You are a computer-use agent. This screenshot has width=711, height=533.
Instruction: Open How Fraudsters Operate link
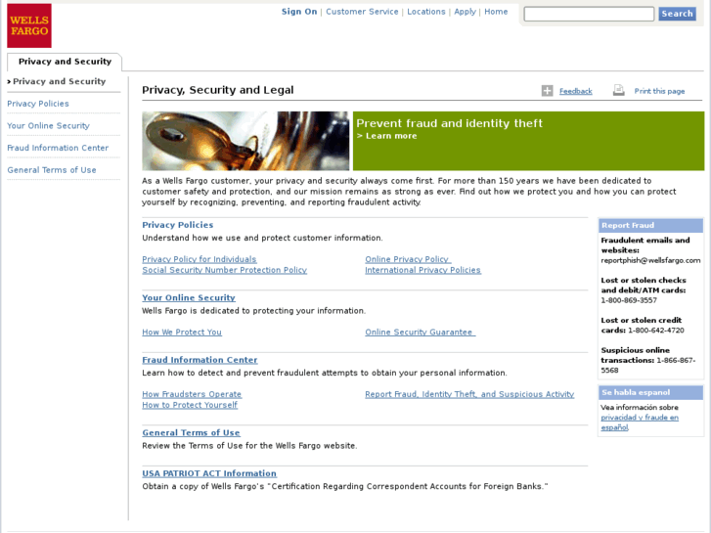tap(192, 395)
